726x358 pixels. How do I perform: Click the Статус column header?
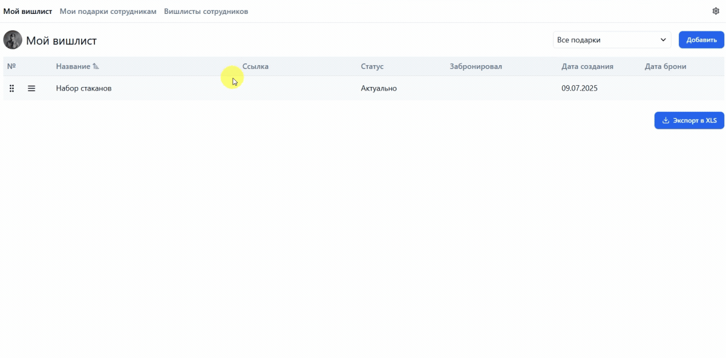(372, 66)
